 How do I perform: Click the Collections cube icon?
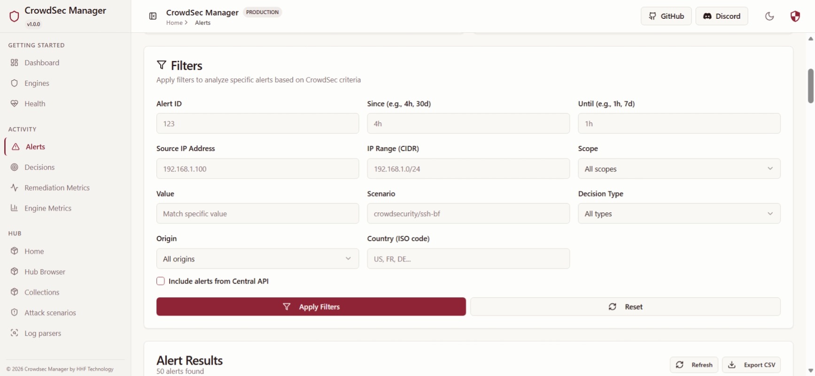[x=15, y=292]
